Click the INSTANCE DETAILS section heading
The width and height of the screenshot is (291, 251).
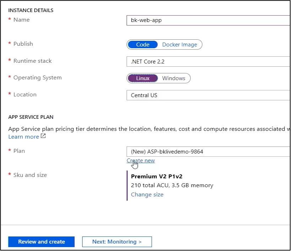coord(31,10)
